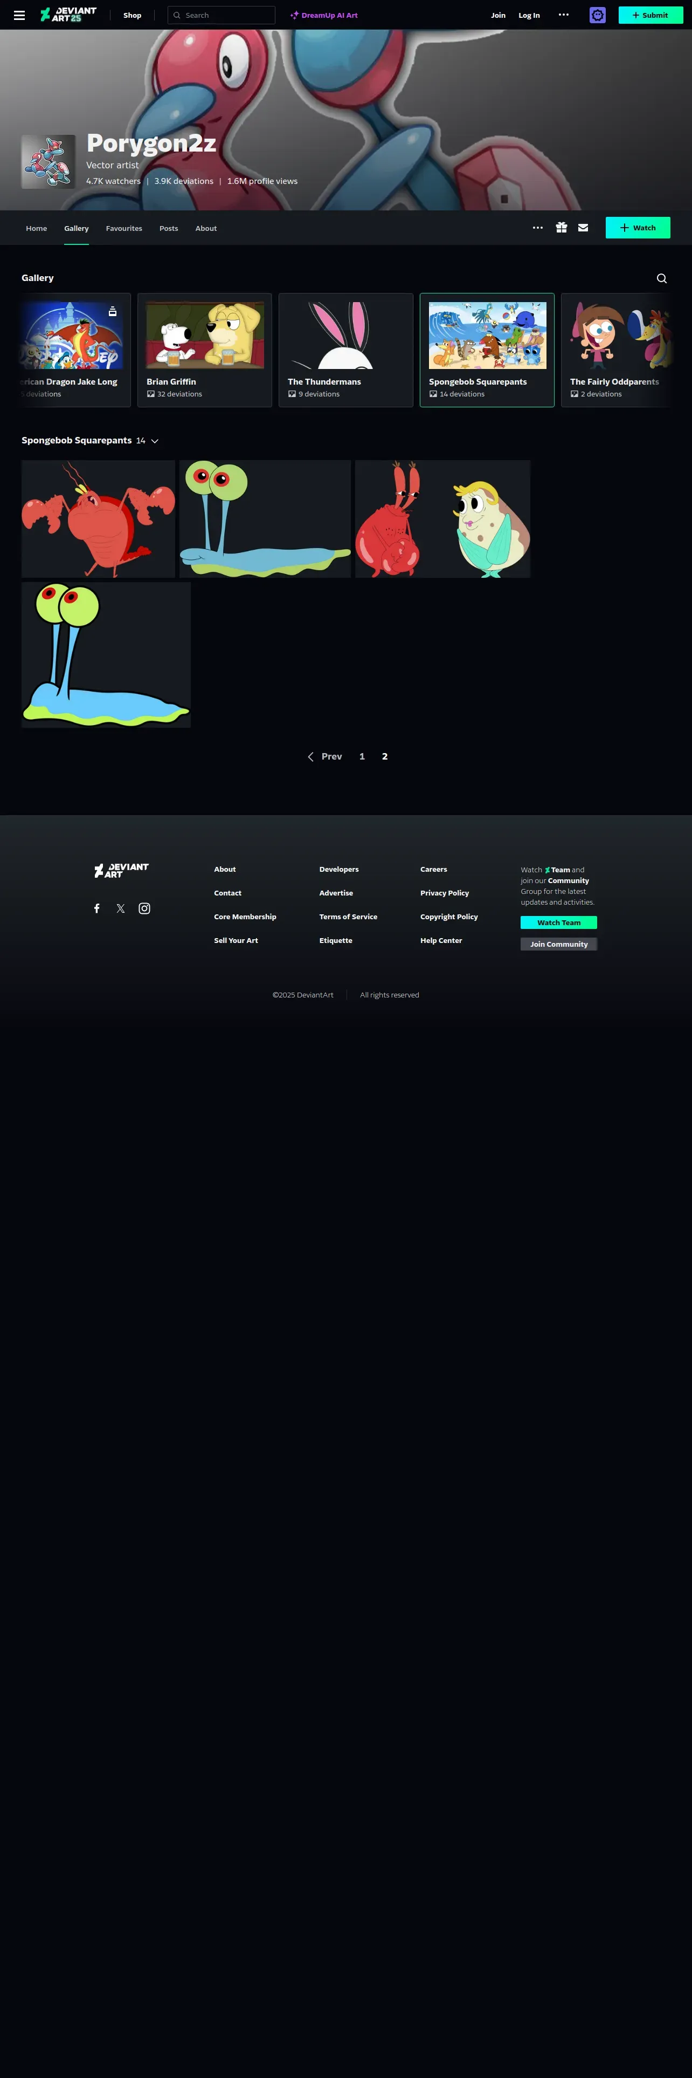Click the gift icon on profile bar

point(560,228)
